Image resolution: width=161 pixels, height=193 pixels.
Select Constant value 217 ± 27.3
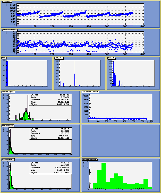(x=64, y=133)
